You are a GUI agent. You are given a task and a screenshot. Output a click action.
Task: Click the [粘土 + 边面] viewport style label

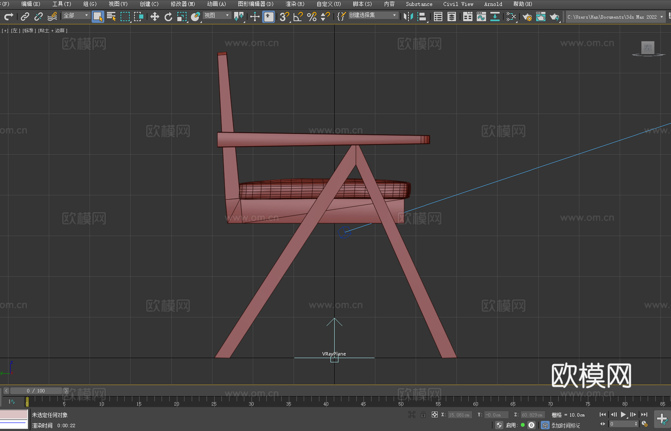coord(53,31)
